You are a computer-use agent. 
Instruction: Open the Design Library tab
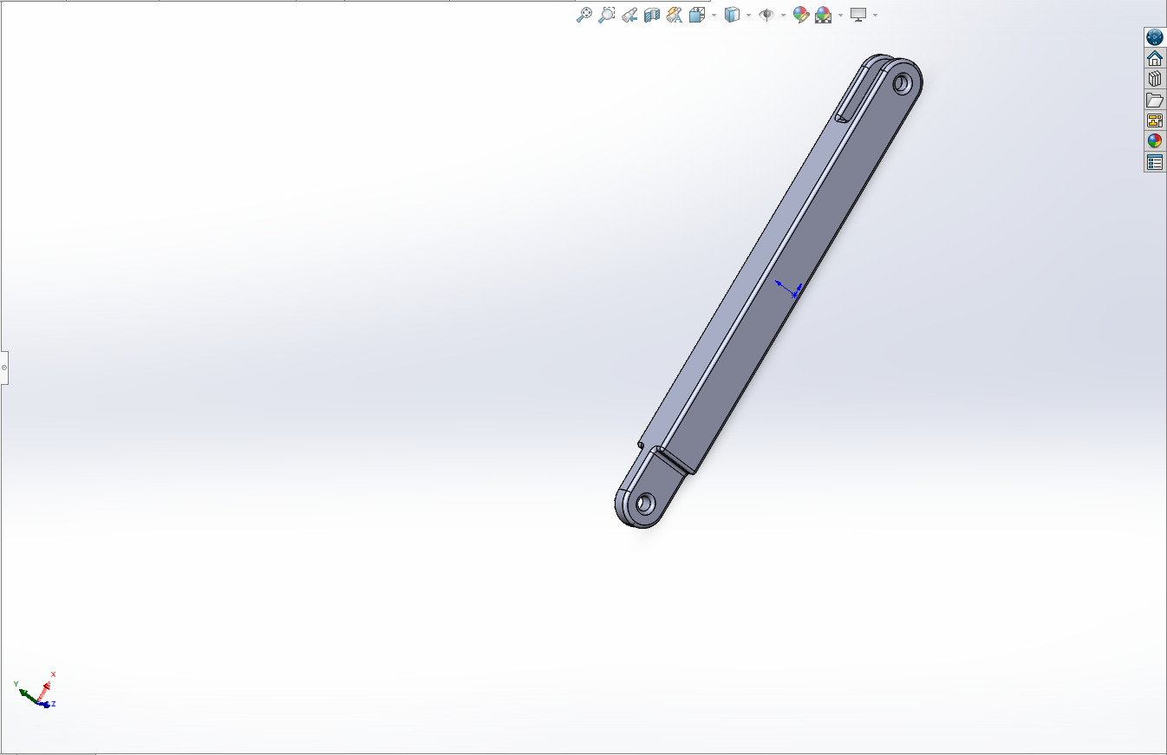coord(1155,79)
